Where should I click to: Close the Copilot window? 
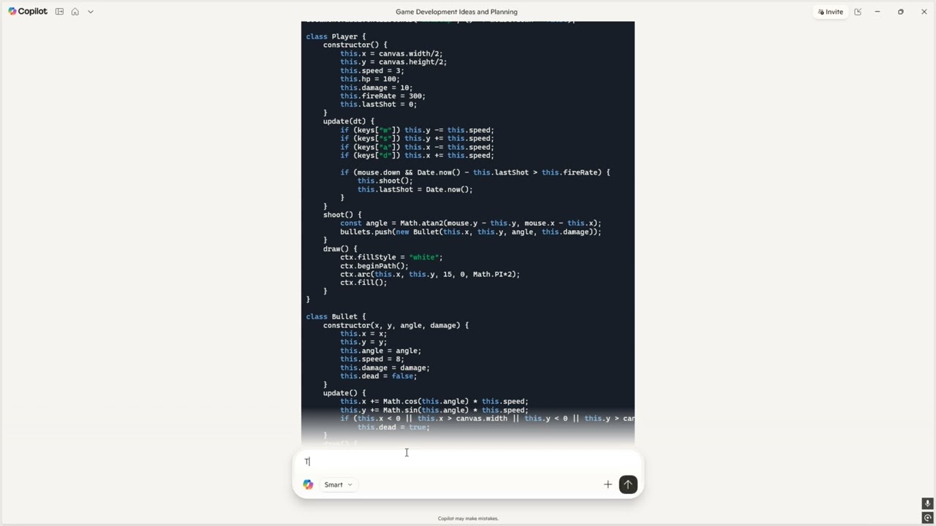tap(924, 12)
